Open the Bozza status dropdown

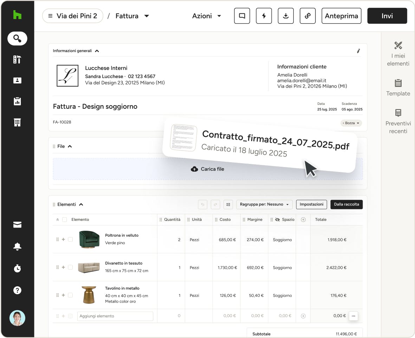pyautogui.click(x=351, y=123)
